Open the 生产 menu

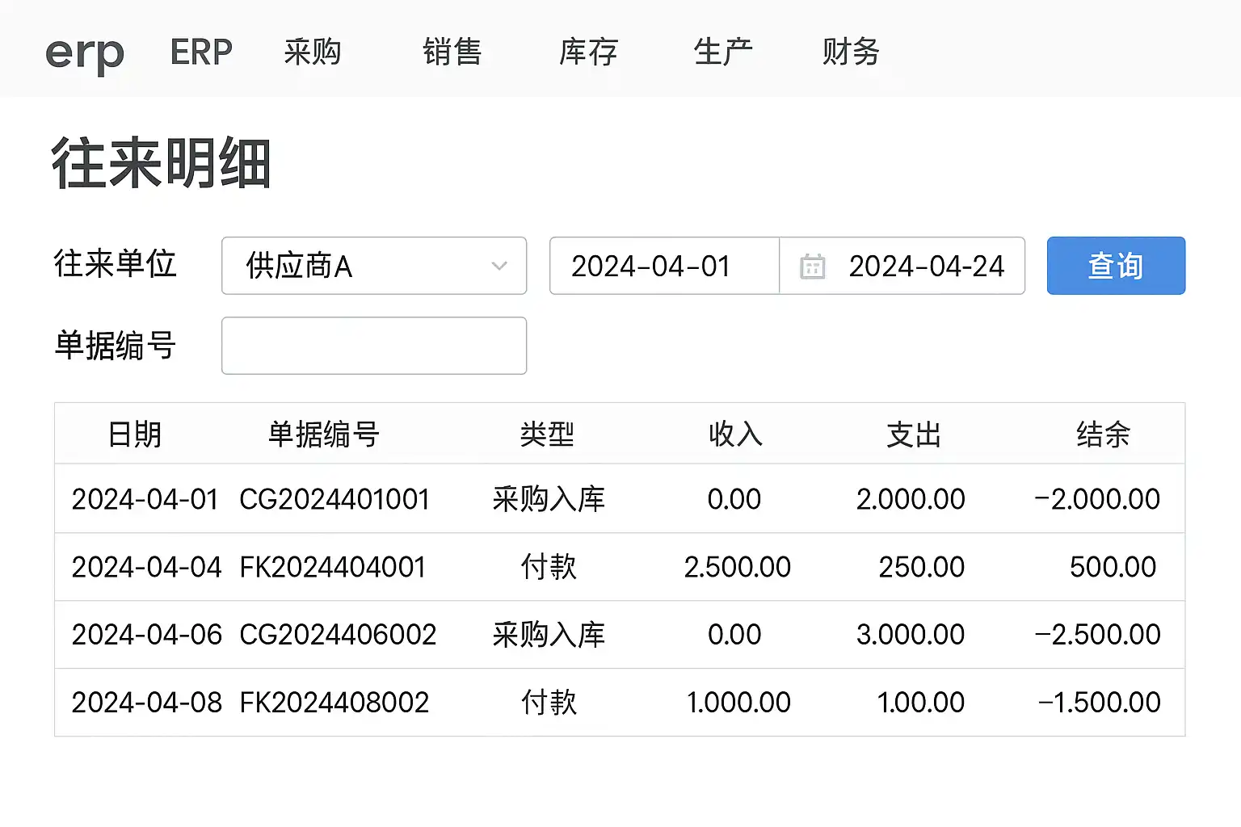pos(723,52)
